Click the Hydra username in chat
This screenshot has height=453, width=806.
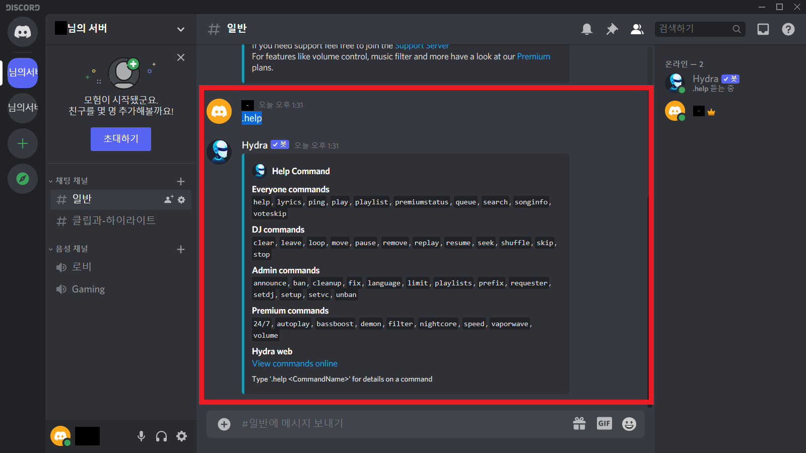point(254,145)
